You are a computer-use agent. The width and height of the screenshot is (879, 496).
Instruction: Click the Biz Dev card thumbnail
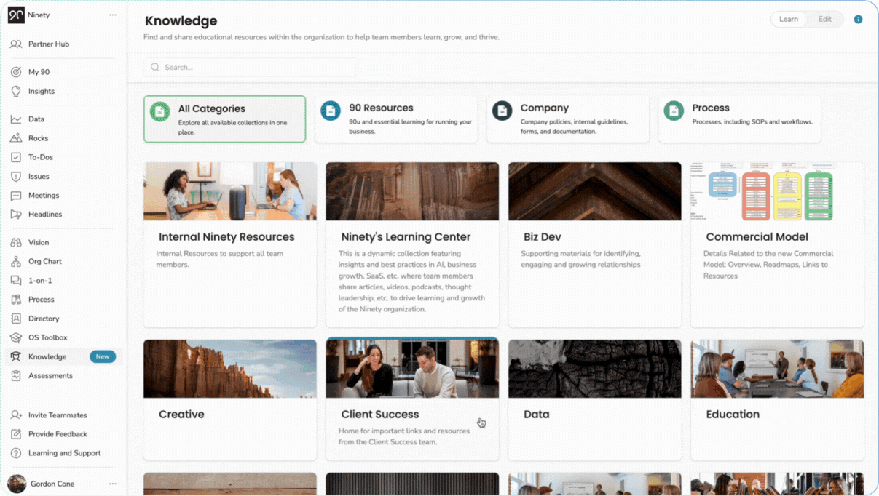595,191
